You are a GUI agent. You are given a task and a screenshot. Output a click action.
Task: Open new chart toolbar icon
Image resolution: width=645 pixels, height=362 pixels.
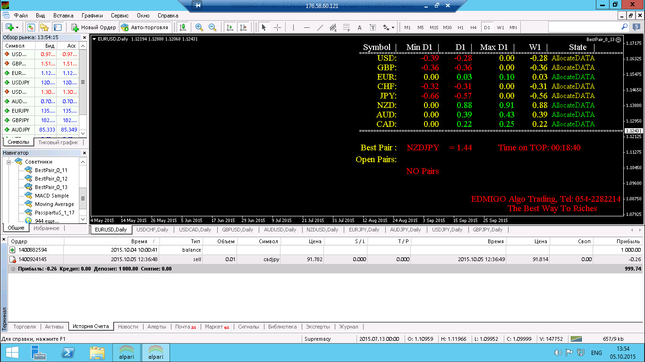tap(9, 27)
